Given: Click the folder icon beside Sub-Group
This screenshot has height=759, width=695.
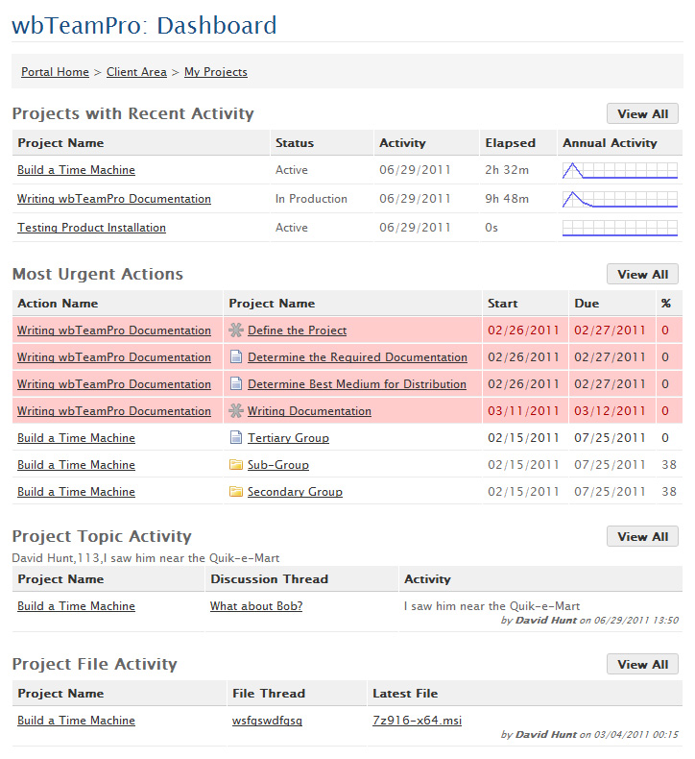Looking at the screenshot, I should [236, 465].
